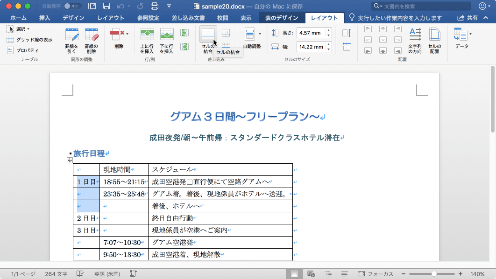This screenshot has height=279, width=496.
Task: Click the sidebar layout icon beside save
Action: pyautogui.click(x=92, y=6)
